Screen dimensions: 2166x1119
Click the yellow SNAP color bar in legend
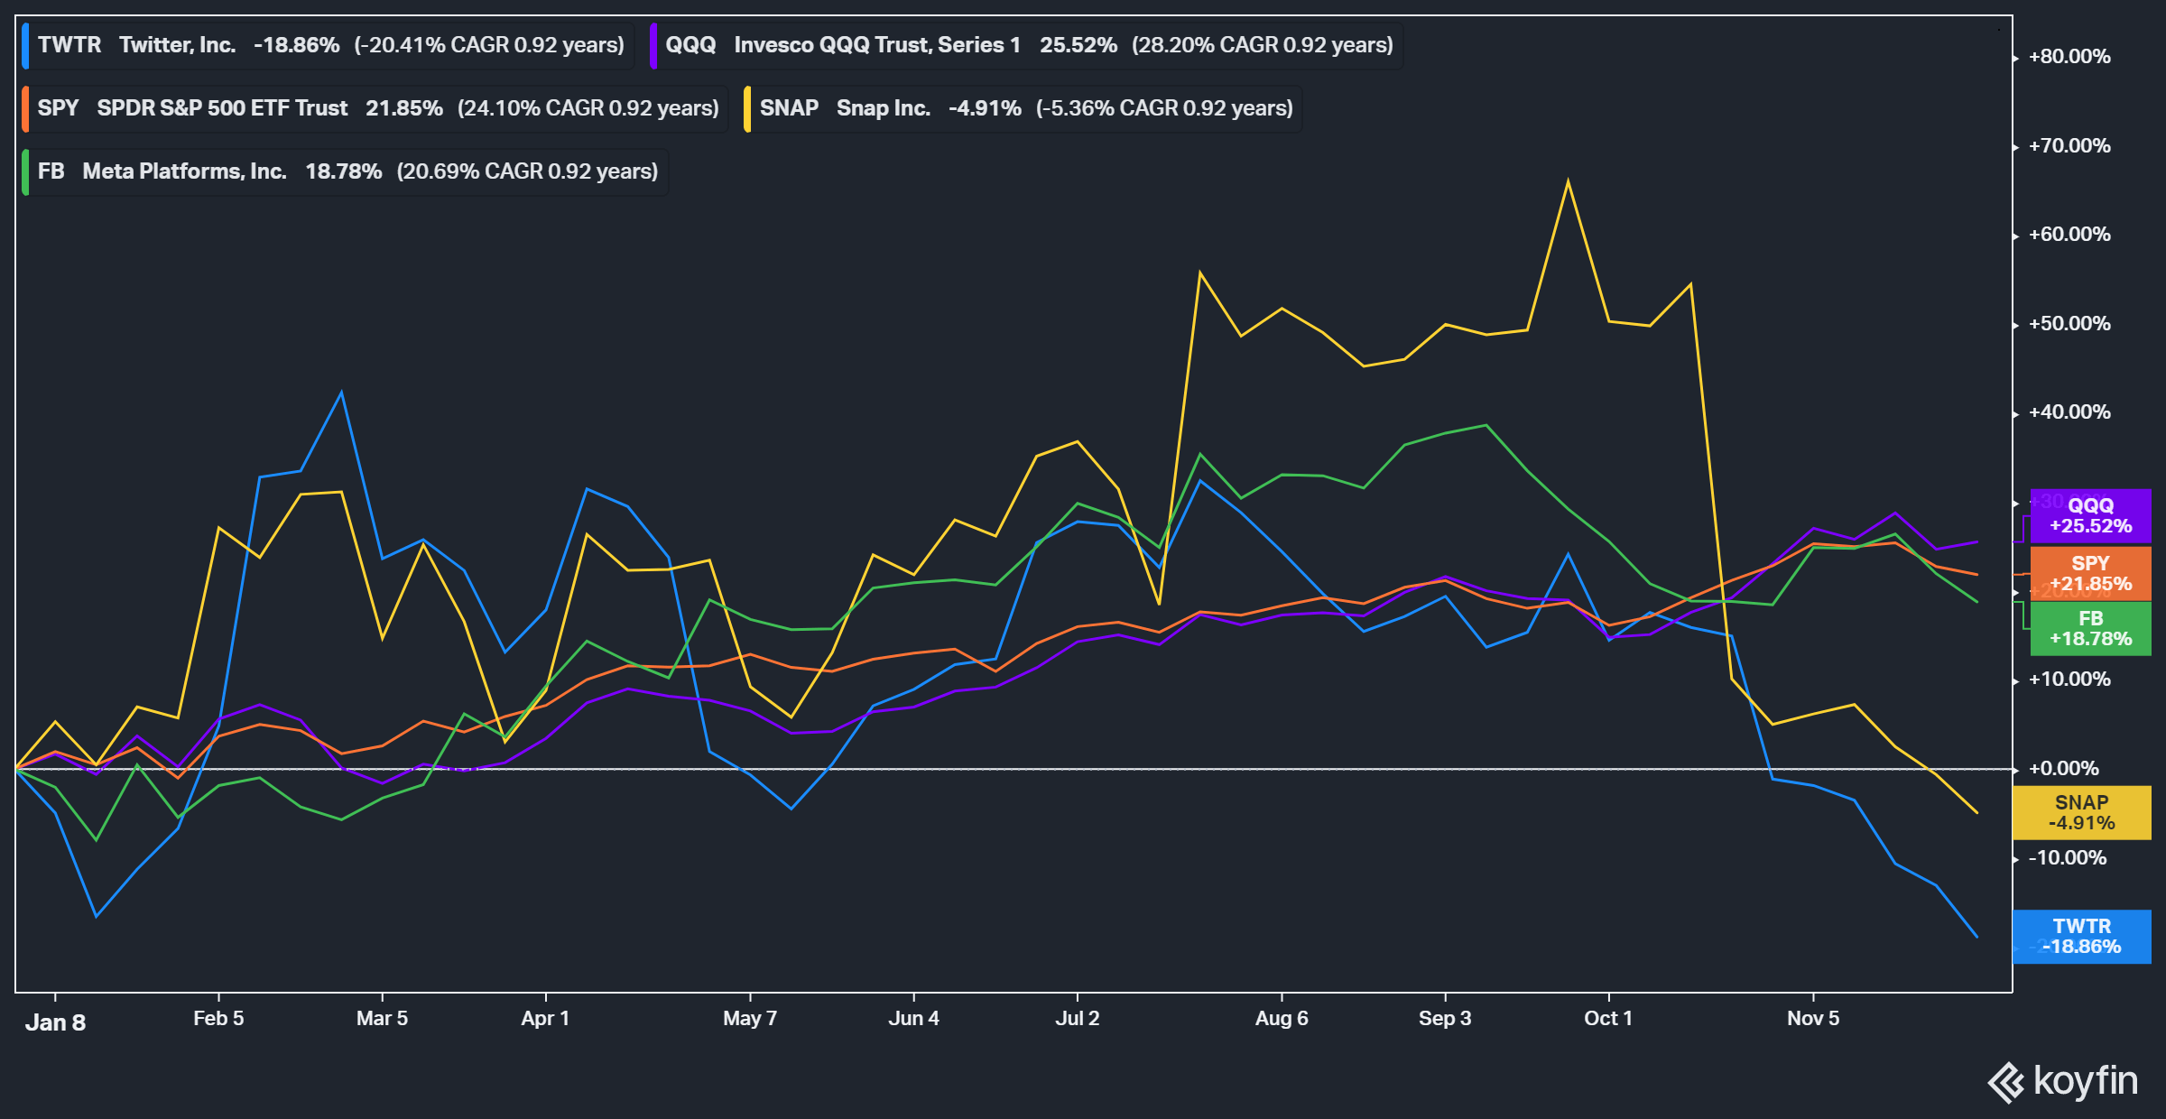747,109
